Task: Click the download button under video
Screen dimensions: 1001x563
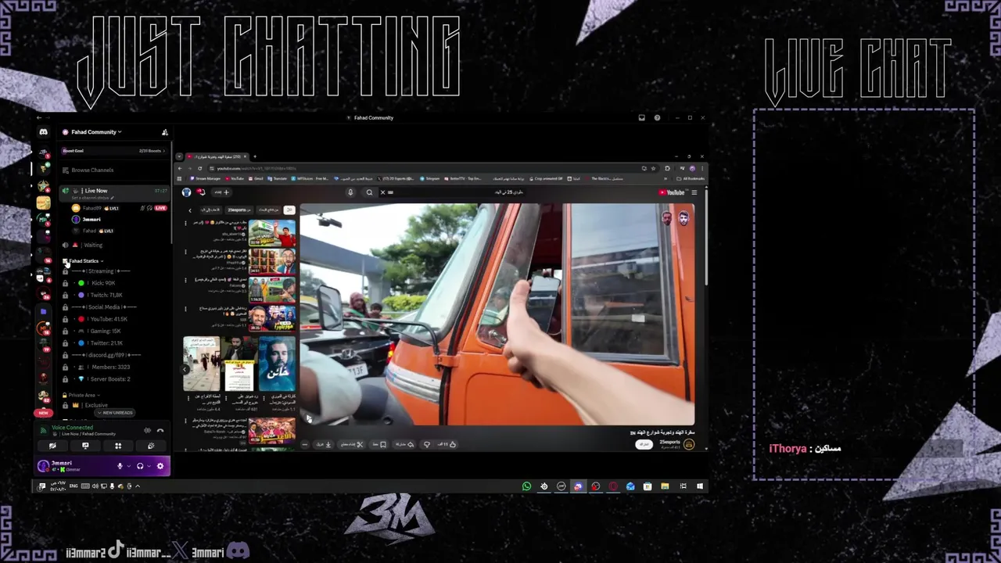Action: (x=323, y=444)
